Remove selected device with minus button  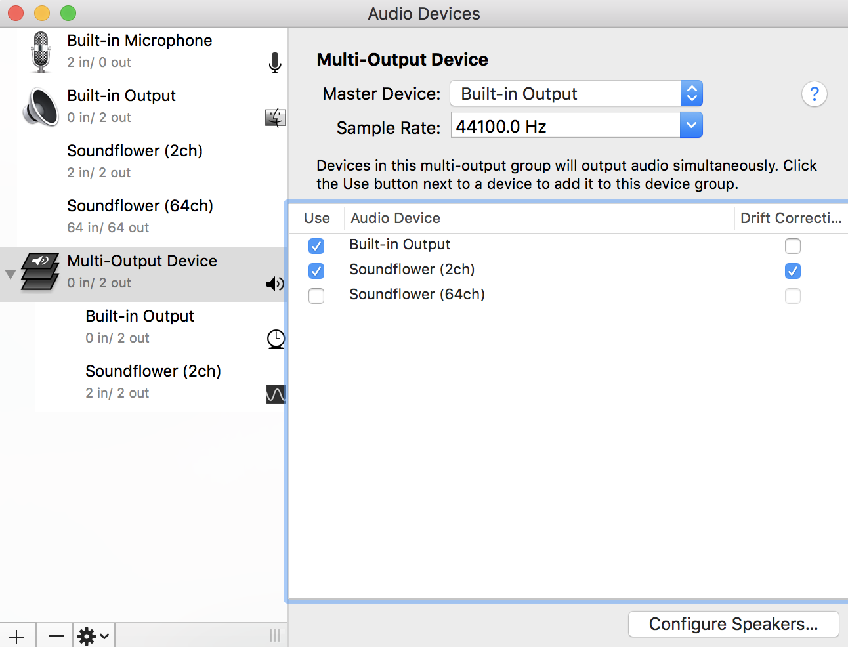56,636
